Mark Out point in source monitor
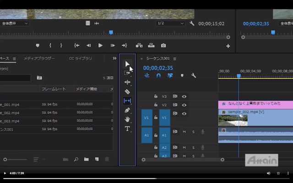The image size is (293, 183). pos(61,45)
